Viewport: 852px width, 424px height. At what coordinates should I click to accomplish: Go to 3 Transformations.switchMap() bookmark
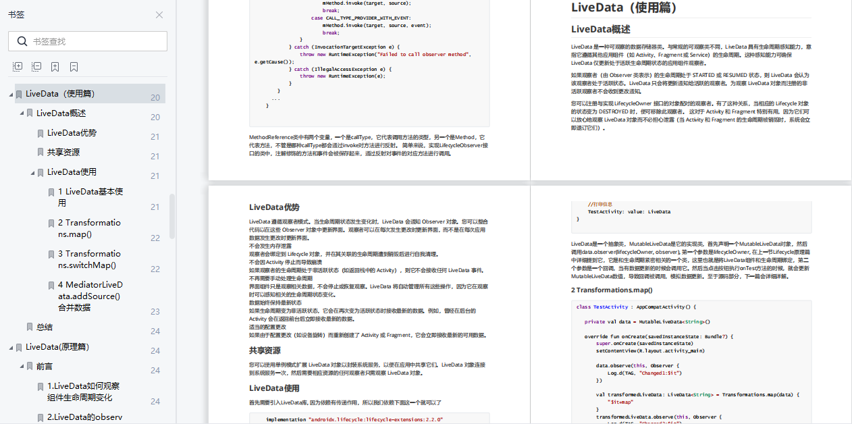pos(89,259)
